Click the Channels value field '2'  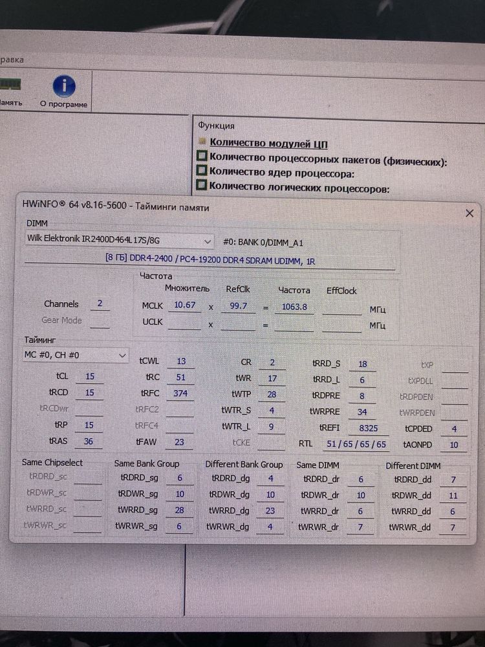(x=100, y=304)
